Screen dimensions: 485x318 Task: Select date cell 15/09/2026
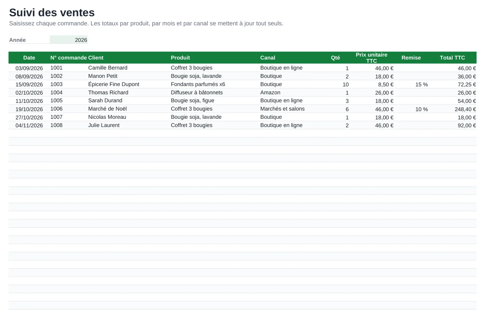tap(29, 85)
